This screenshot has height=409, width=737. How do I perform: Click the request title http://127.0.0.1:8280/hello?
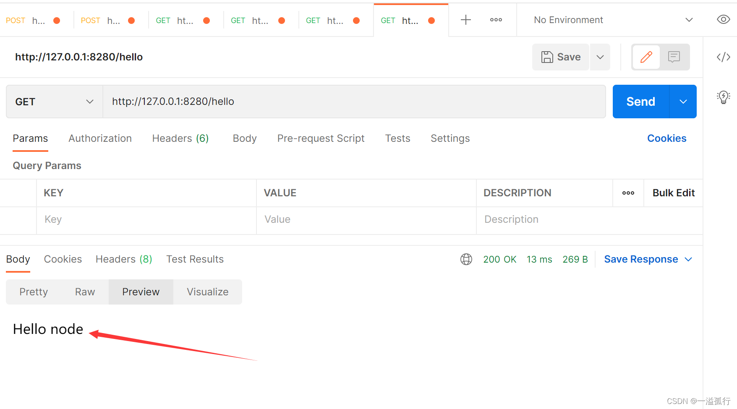coord(79,57)
